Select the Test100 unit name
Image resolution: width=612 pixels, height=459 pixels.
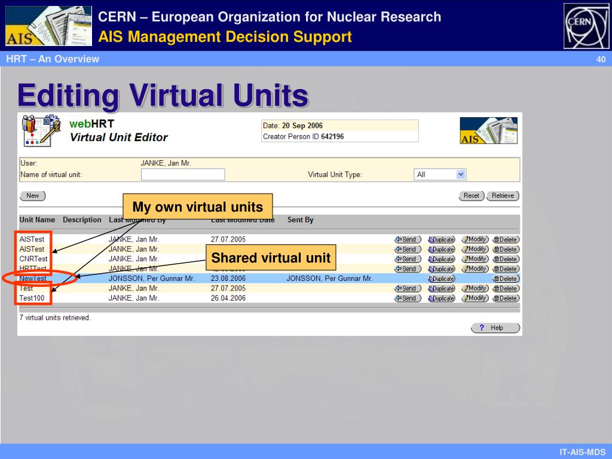tap(32, 298)
